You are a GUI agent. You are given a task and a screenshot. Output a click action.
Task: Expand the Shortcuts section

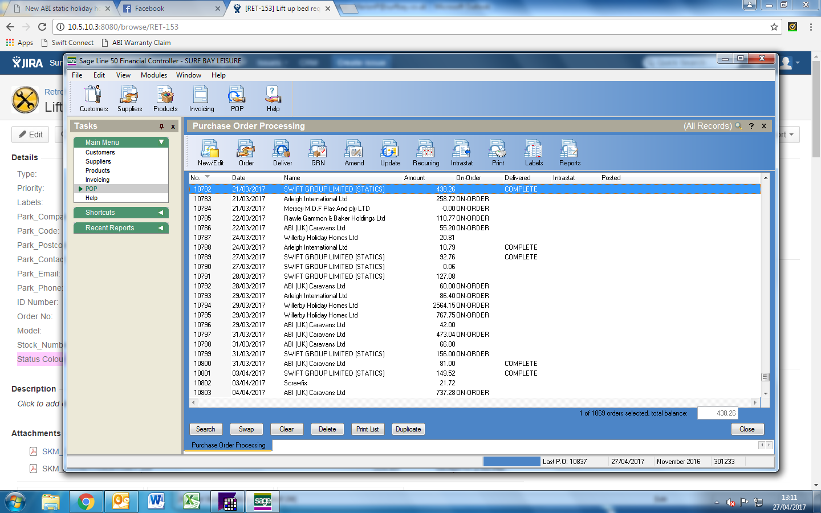click(161, 213)
